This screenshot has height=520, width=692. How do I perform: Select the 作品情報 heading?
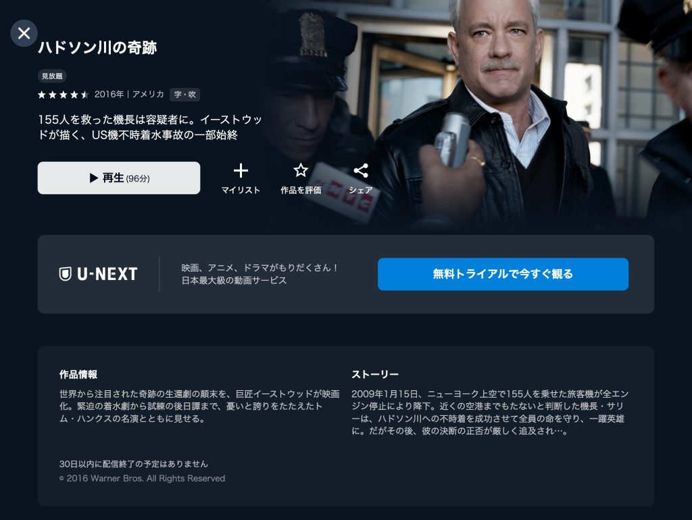78,375
